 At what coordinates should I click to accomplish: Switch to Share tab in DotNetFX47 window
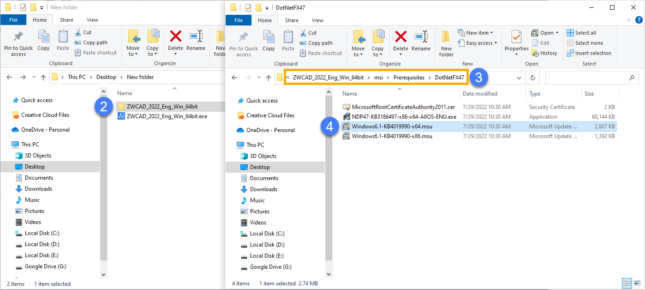pyautogui.click(x=292, y=20)
